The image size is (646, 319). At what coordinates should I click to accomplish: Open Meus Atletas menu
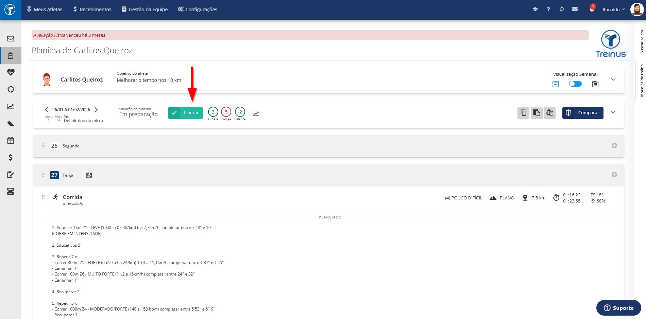[45, 10]
